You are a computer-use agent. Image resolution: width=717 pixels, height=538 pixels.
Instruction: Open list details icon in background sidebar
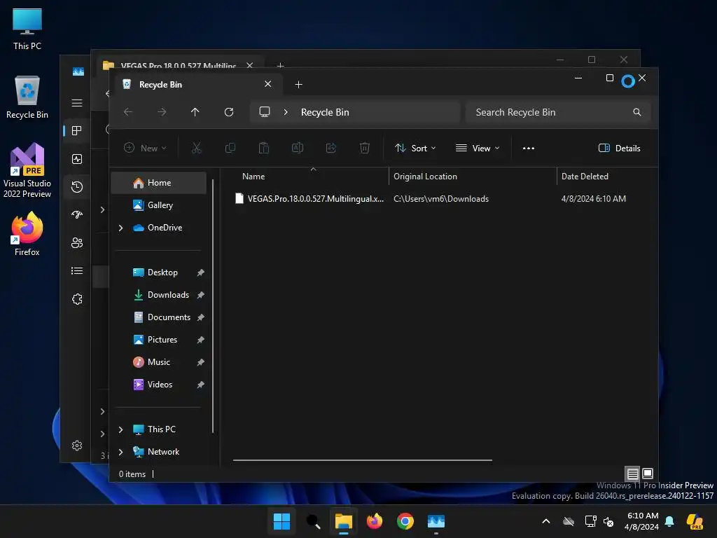(77, 271)
